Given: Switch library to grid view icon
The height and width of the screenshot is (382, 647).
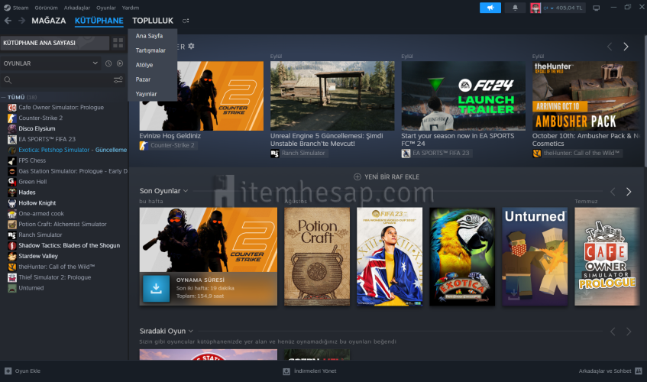Looking at the screenshot, I should coord(118,43).
